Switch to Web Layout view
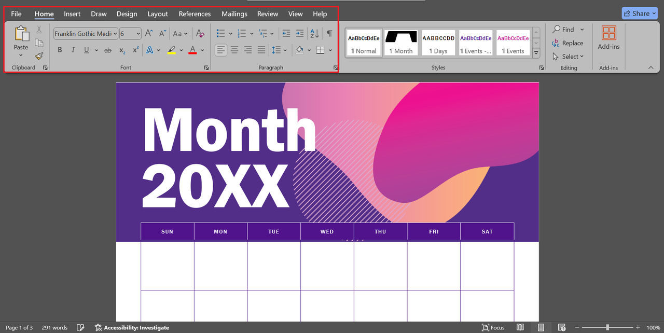 point(562,327)
